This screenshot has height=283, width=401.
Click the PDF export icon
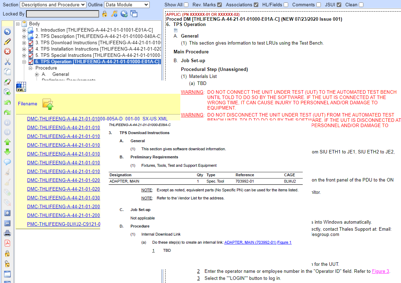tap(7, 243)
